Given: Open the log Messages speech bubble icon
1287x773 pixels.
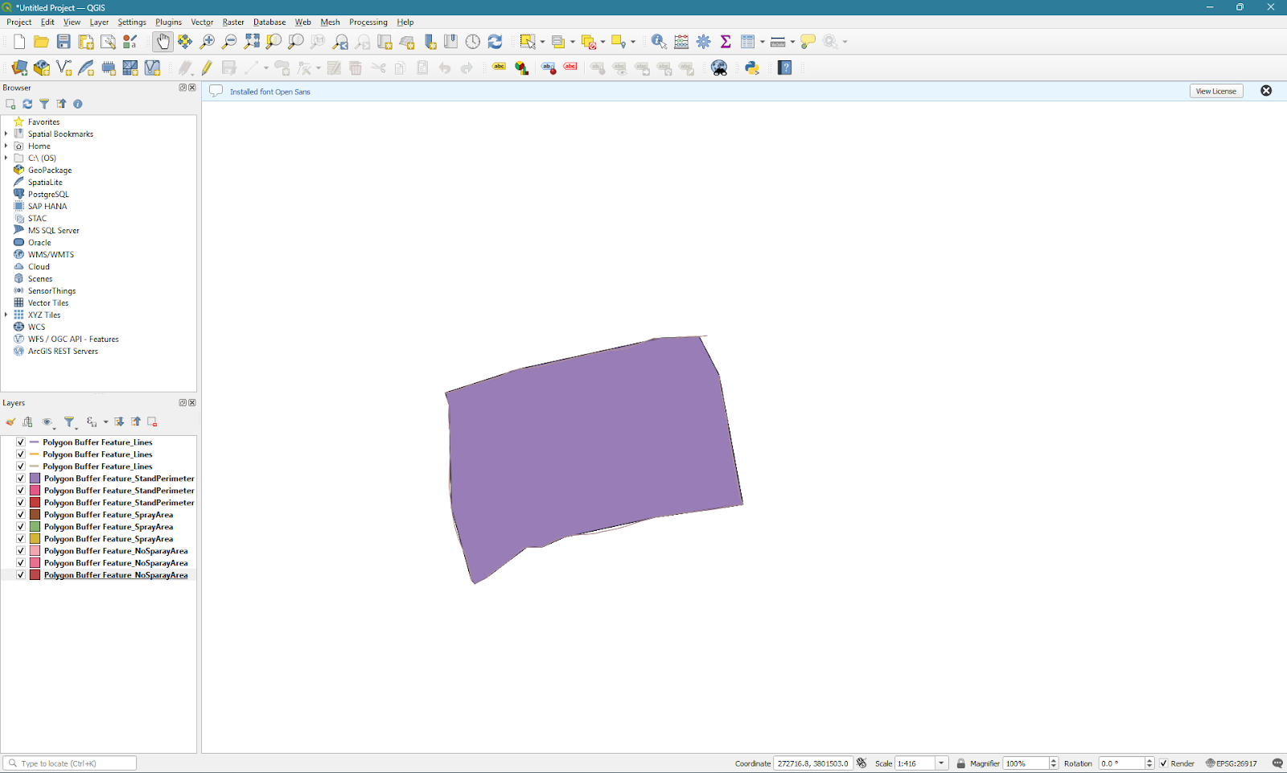Looking at the screenshot, I should (x=1277, y=763).
